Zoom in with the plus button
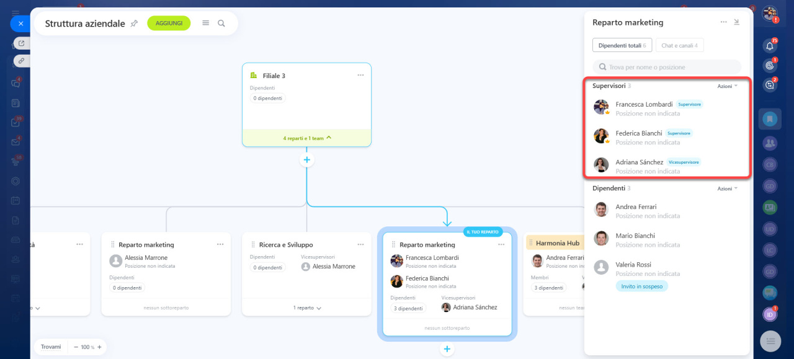The height and width of the screenshot is (359, 794). pos(99,347)
